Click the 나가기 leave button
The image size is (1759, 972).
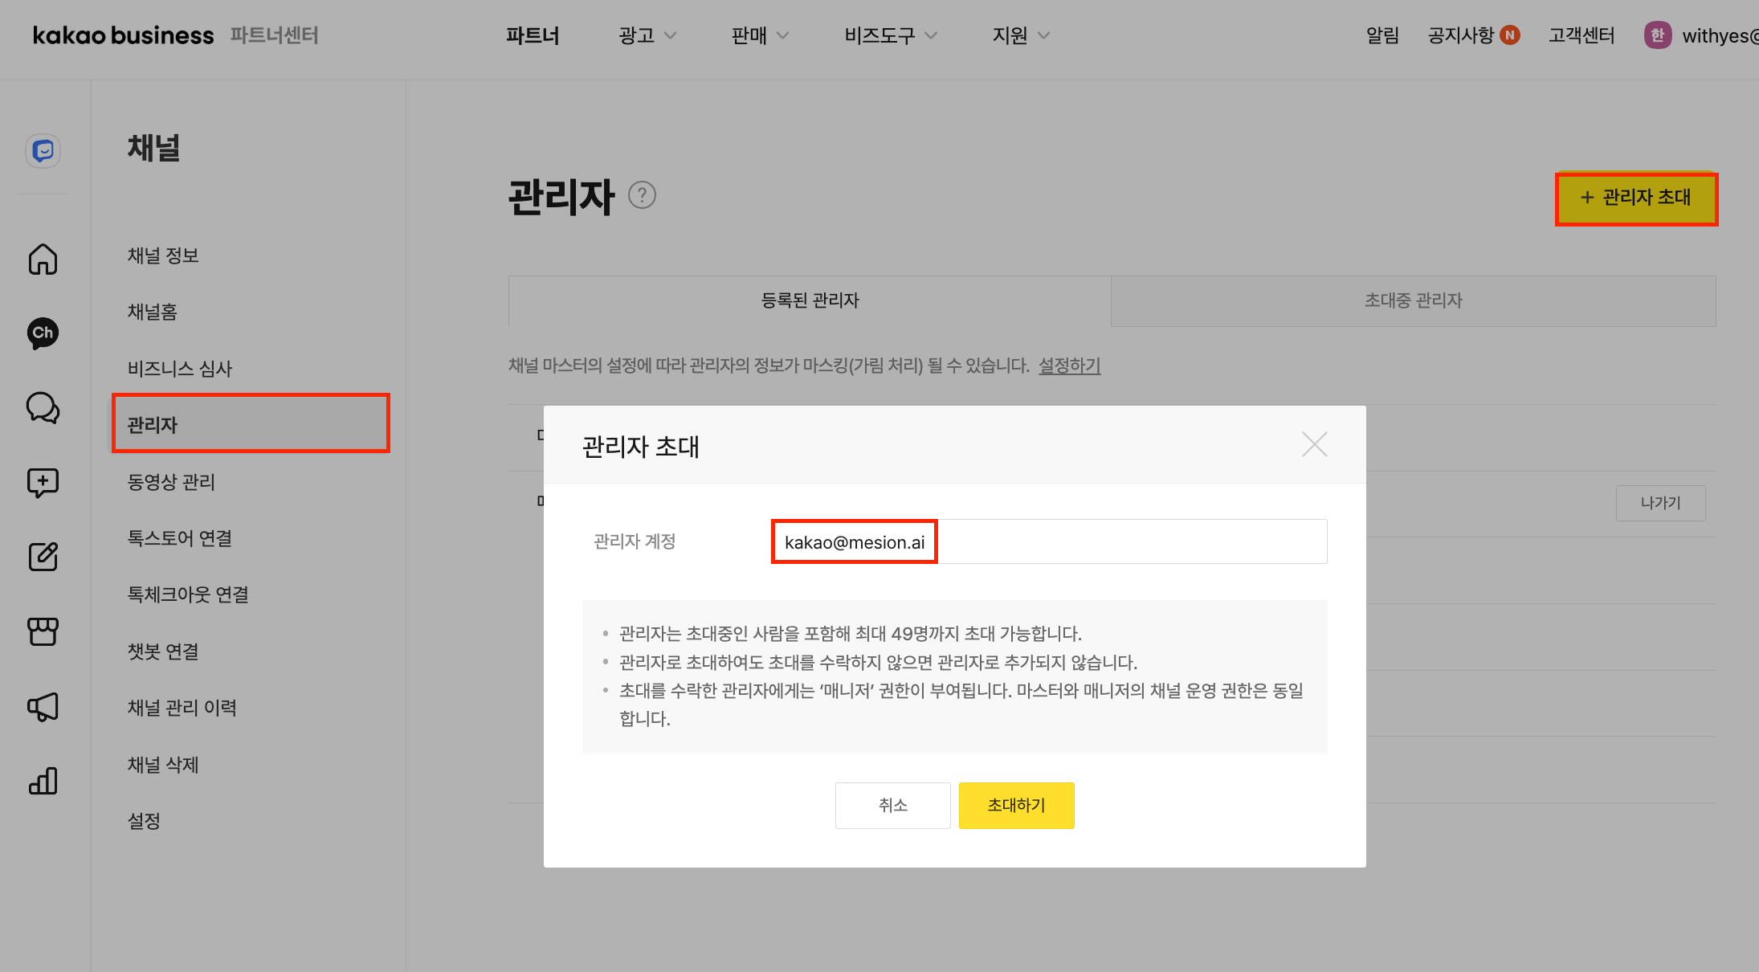(x=1660, y=503)
